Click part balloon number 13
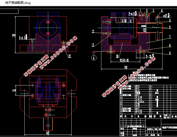Viewport: 177px width, 137px height. (x=70, y=57)
